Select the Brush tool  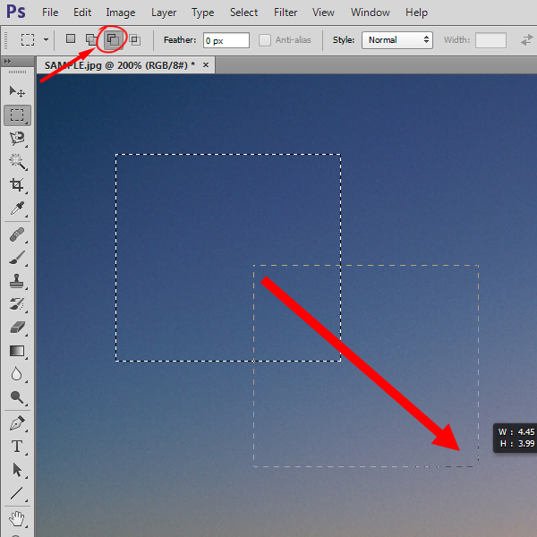coord(17,258)
